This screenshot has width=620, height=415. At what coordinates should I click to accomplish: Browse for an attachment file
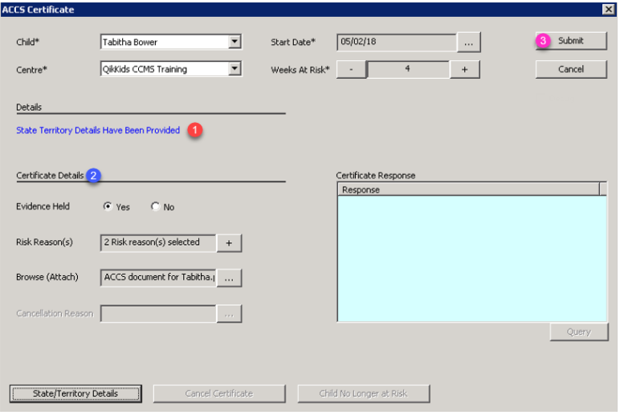(x=228, y=278)
